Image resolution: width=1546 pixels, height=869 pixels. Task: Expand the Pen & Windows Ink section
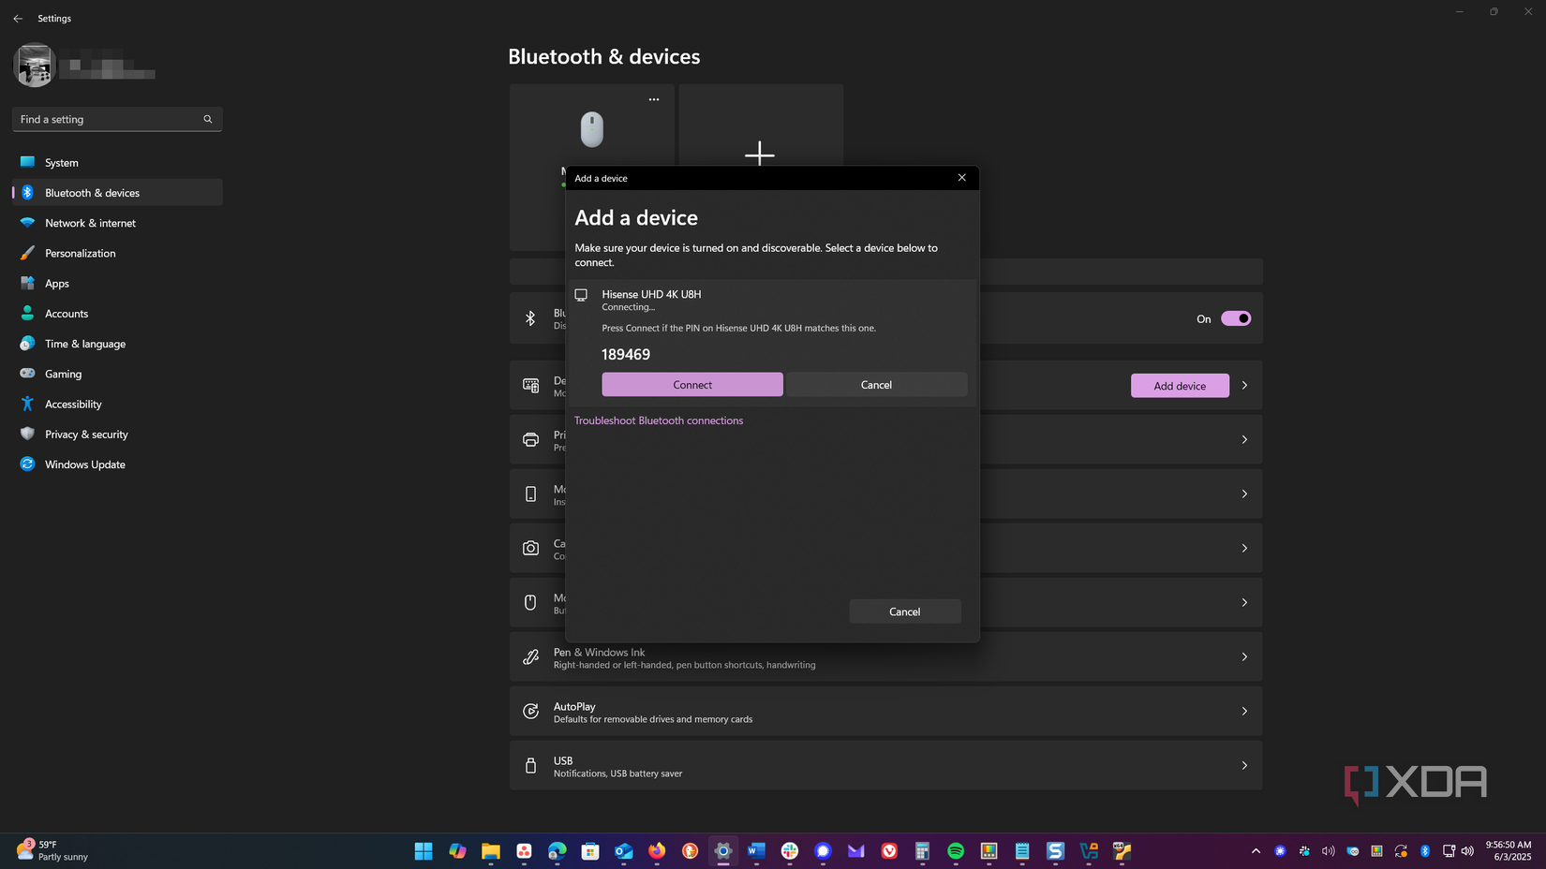1244,656
